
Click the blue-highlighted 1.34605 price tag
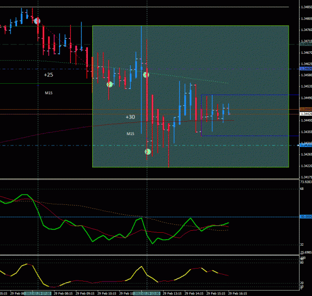pyautogui.click(x=306, y=69)
